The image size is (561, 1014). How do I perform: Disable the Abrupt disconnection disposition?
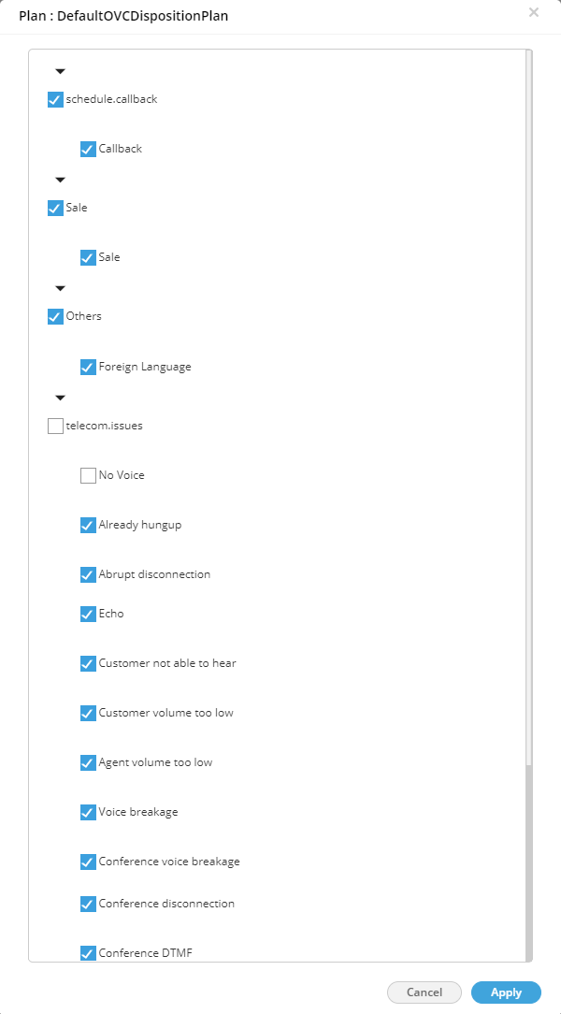click(x=88, y=573)
